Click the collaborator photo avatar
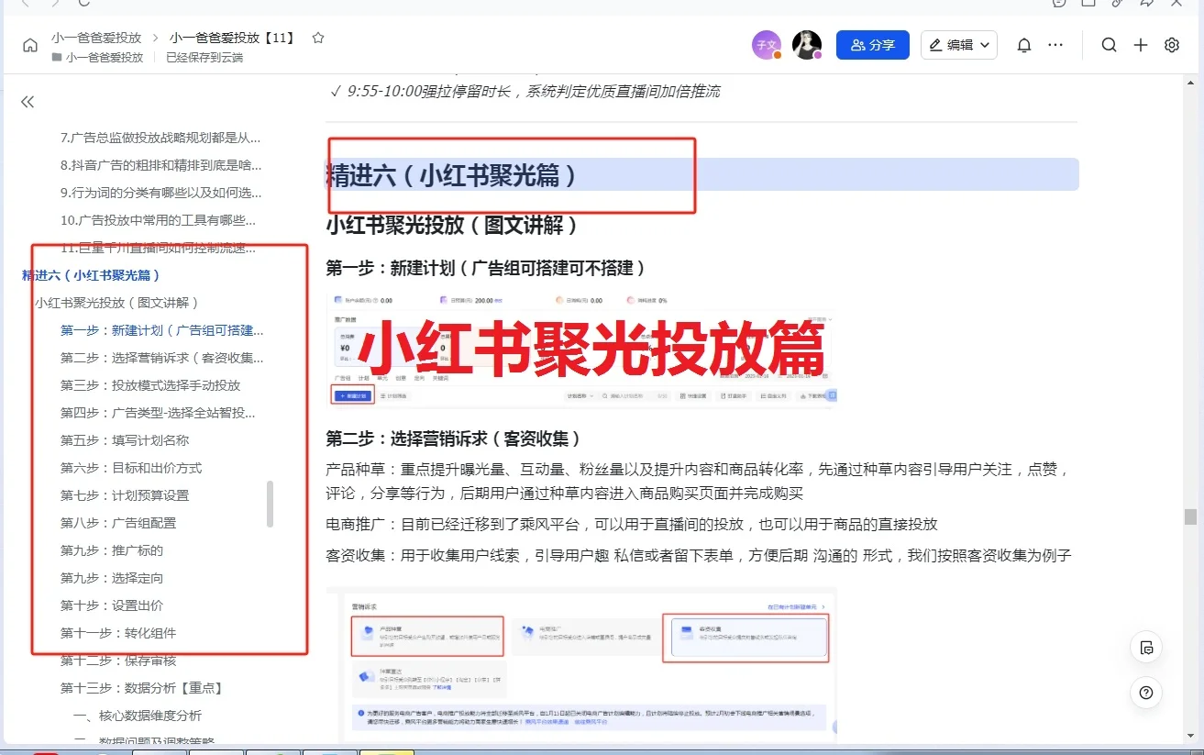 click(x=807, y=45)
